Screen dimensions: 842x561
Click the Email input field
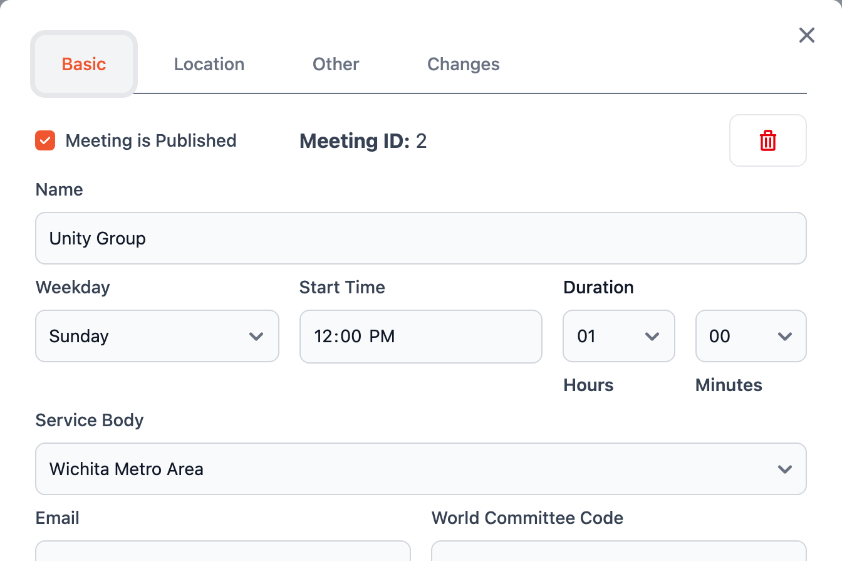coord(223,551)
